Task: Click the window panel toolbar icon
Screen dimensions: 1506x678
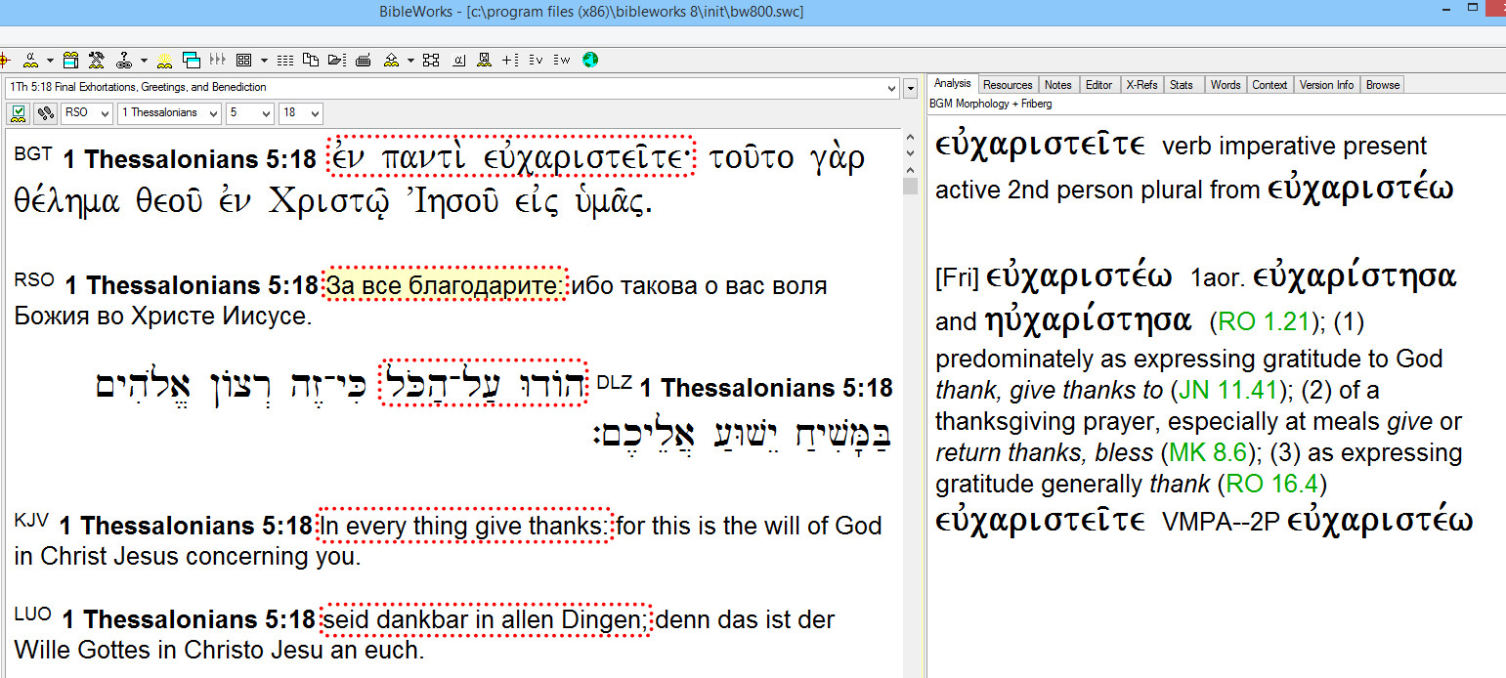Action: click(71, 60)
